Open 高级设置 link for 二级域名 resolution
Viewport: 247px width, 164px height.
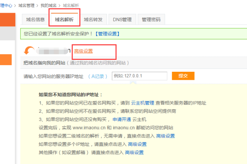165,136
